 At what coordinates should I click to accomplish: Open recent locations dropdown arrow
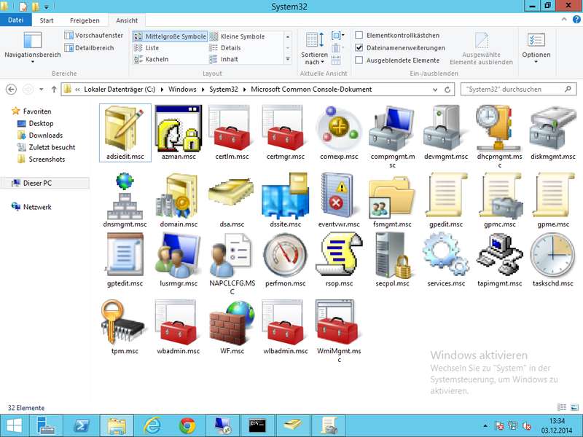click(x=42, y=90)
